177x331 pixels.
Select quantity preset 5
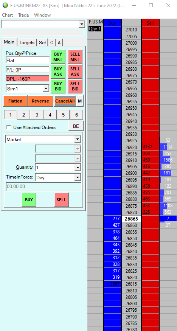click(63, 115)
